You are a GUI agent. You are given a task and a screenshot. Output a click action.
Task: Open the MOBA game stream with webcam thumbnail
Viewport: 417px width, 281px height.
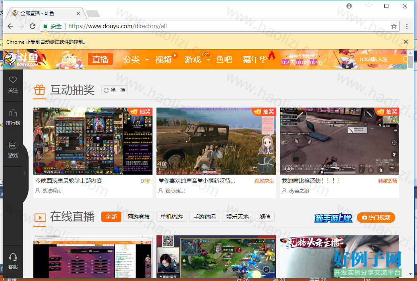(216, 256)
